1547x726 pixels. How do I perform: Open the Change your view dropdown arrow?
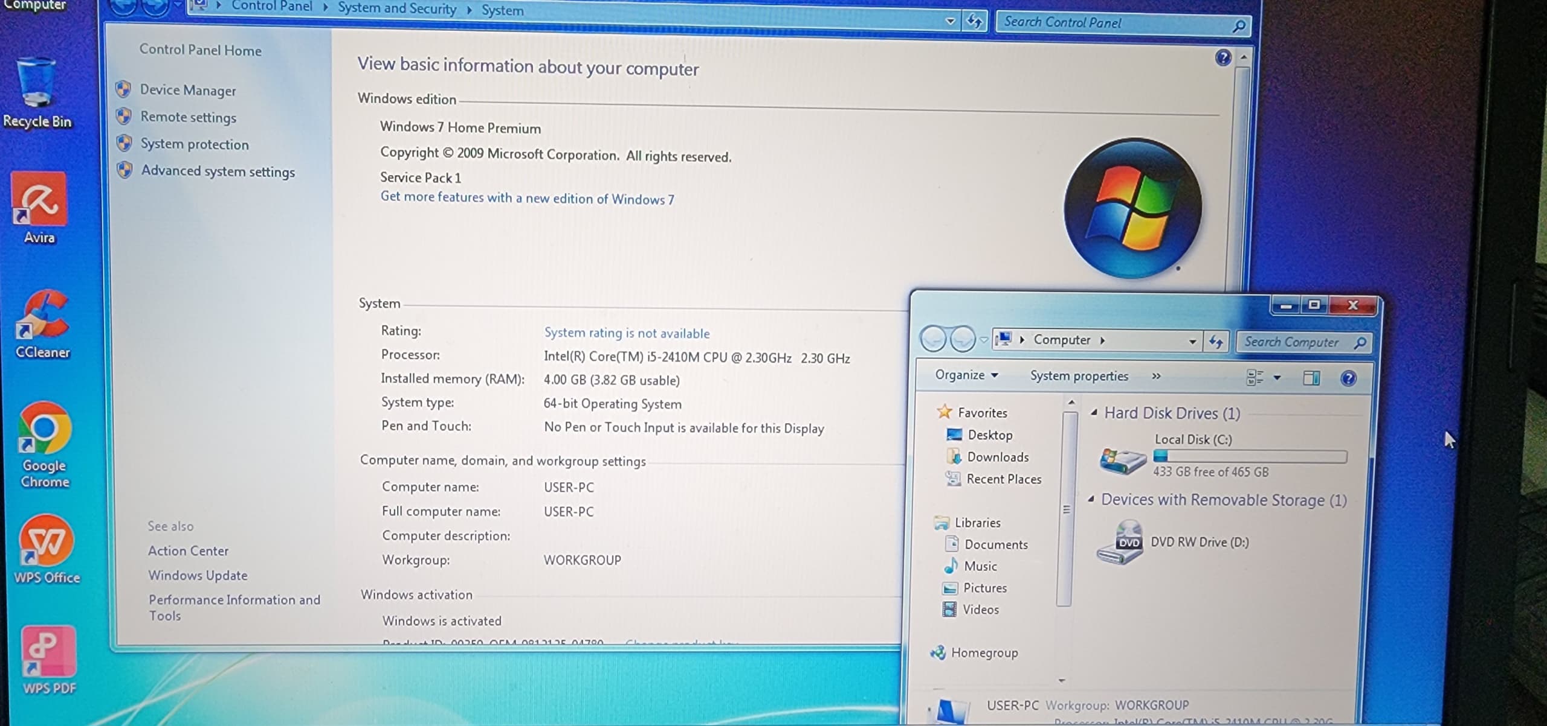point(1277,378)
